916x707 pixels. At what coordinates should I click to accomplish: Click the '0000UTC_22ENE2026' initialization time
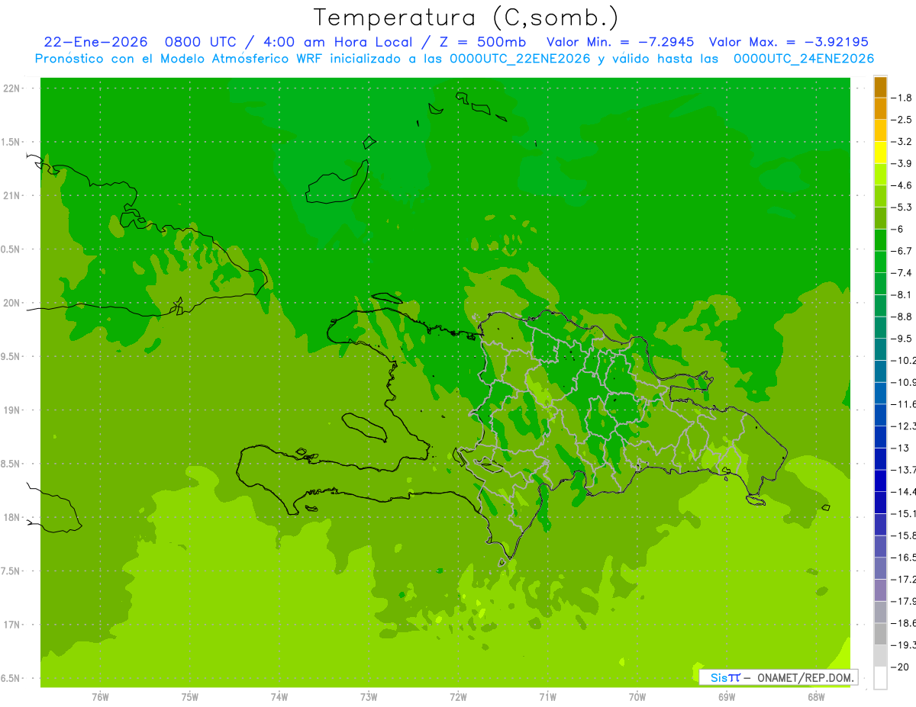pyautogui.click(x=520, y=58)
